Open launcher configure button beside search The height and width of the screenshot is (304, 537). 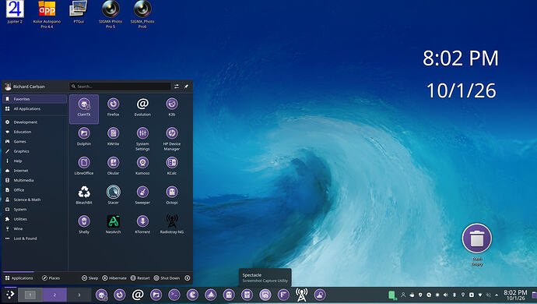177,87
